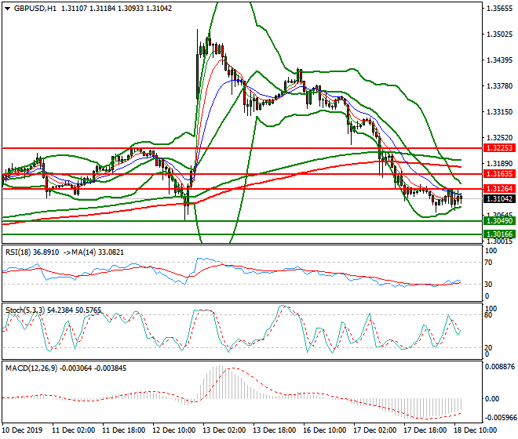The width and height of the screenshot is (518, 439).
Task: Click the 17 Dec 02:00 time axis label
Action: [375, 430]
